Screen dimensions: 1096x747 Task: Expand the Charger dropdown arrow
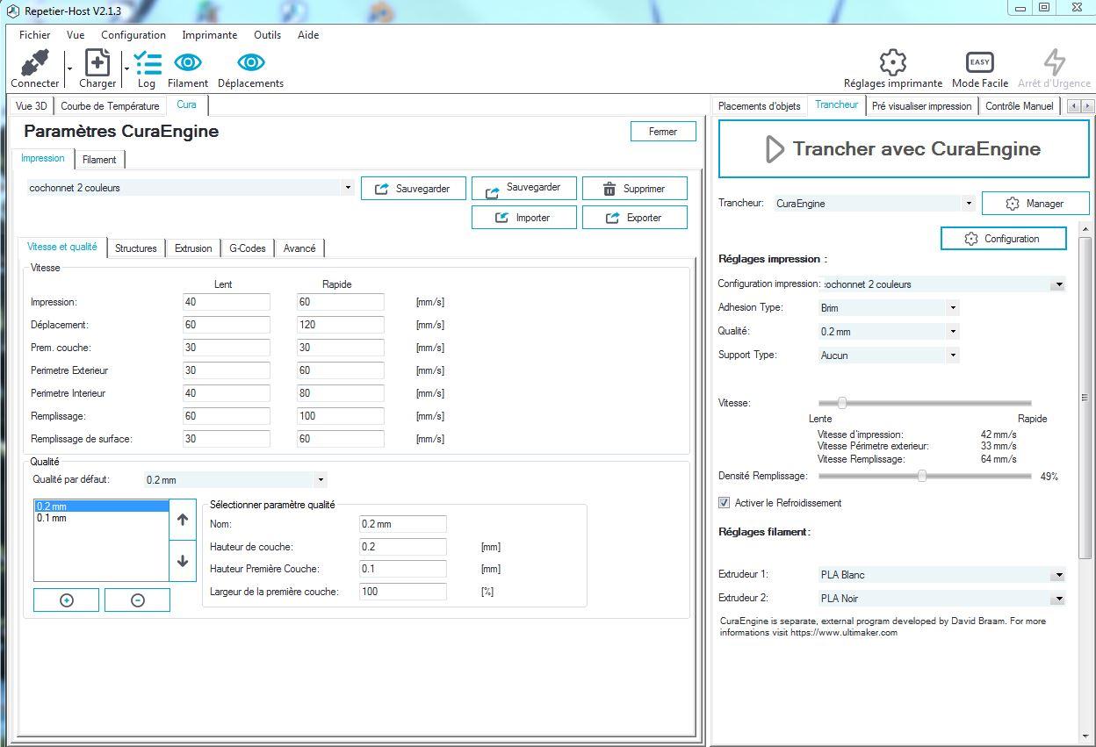click(x=126, y=68)
